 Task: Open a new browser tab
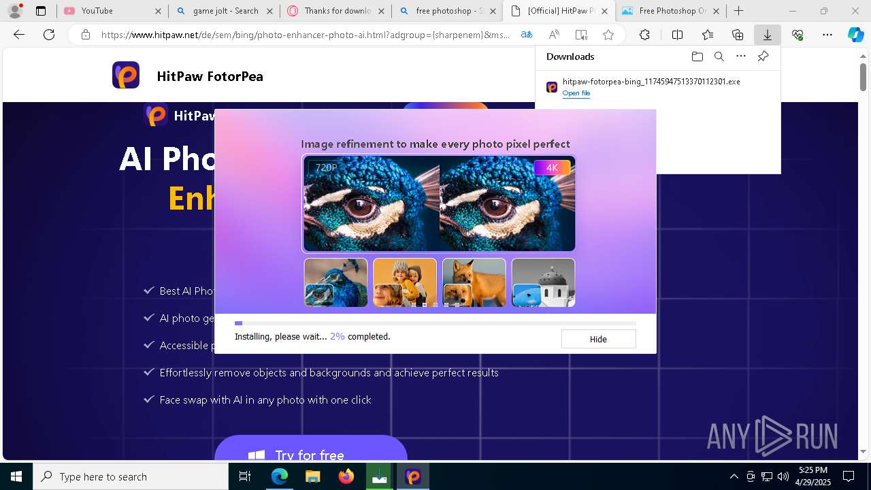[x=739, y=11]
